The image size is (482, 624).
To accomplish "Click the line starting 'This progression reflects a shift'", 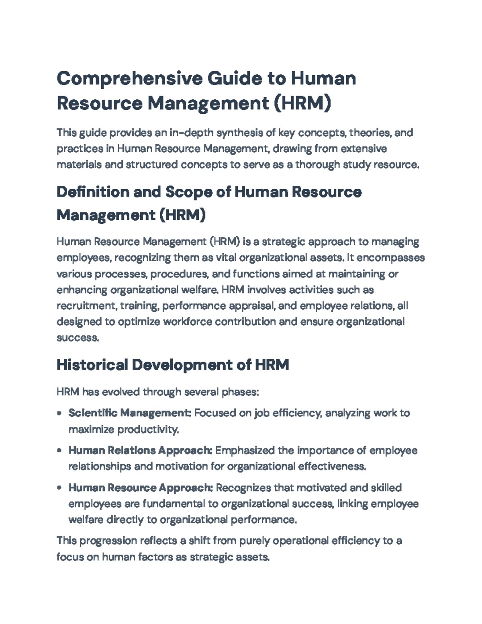I will tap(229, 541).
